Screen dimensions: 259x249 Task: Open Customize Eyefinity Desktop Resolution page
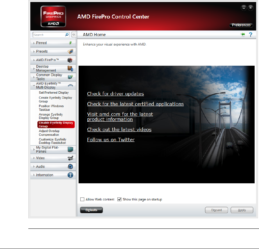[x=53, y=141]
